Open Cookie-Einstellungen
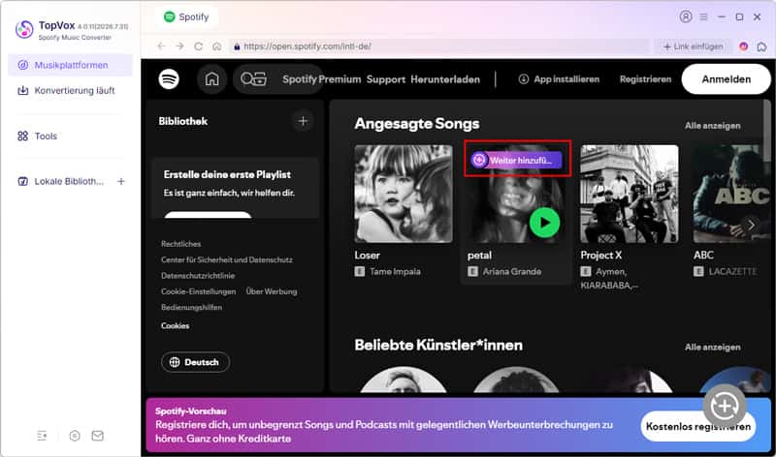The image size is (776, 457). coord(199,291)
